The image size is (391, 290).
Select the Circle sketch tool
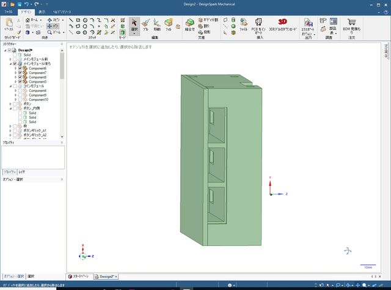point(85,20)
